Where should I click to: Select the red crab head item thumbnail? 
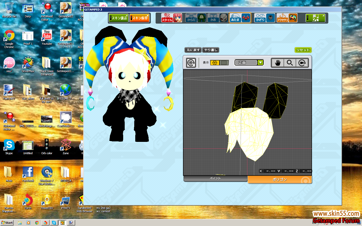(246, 18)
